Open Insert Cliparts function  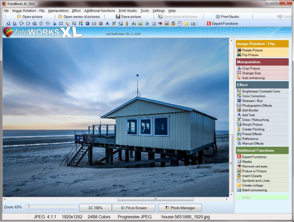(252, 176)
